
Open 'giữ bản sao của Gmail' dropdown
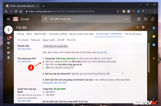point(98,73)
